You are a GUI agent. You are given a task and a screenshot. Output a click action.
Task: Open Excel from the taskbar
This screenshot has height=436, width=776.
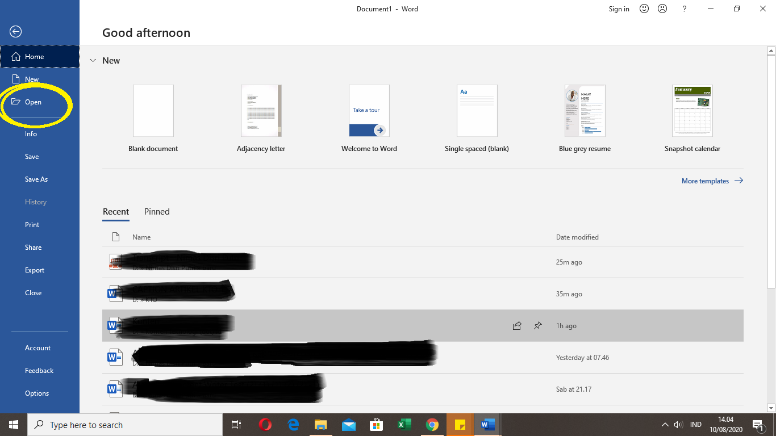404,425
